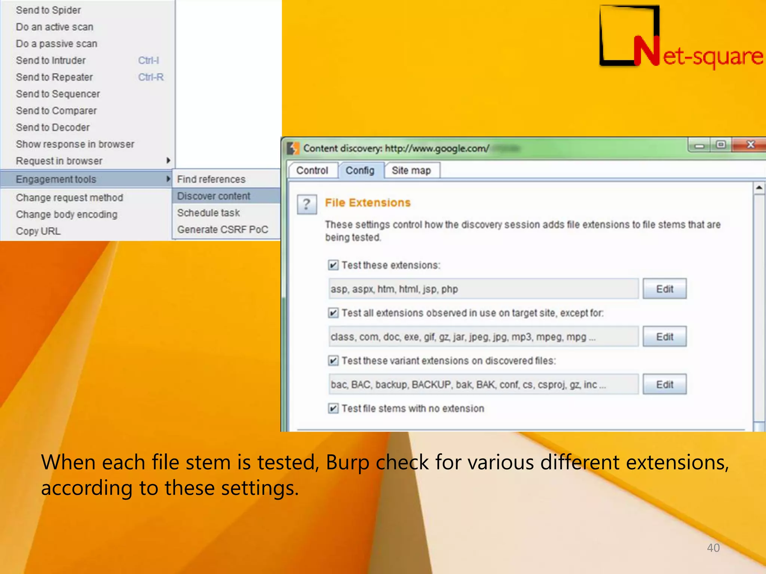Minimize the Content discovery window

[x=699, y=145]
